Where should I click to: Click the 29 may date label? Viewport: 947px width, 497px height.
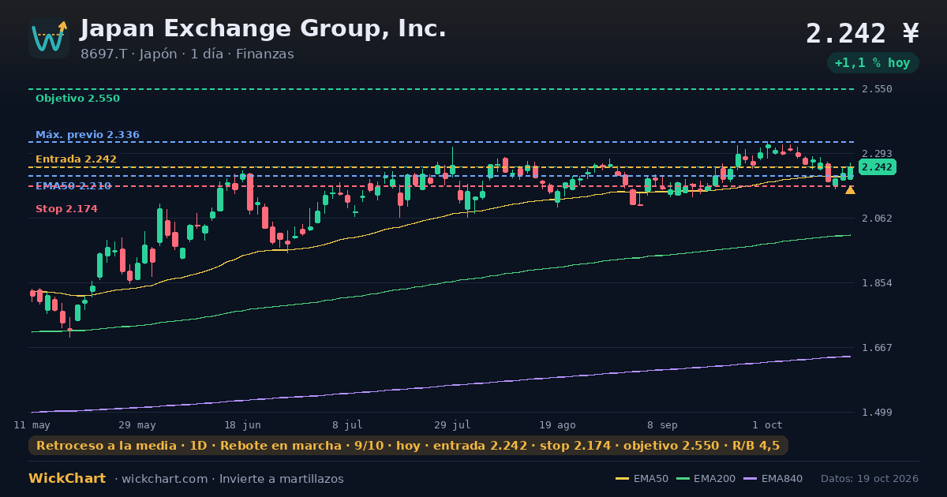137,424
